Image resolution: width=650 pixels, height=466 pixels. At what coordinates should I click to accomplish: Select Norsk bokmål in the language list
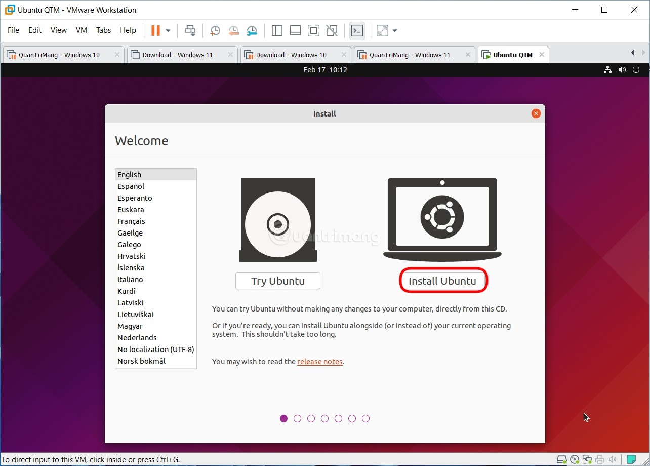tap(155, 361)
